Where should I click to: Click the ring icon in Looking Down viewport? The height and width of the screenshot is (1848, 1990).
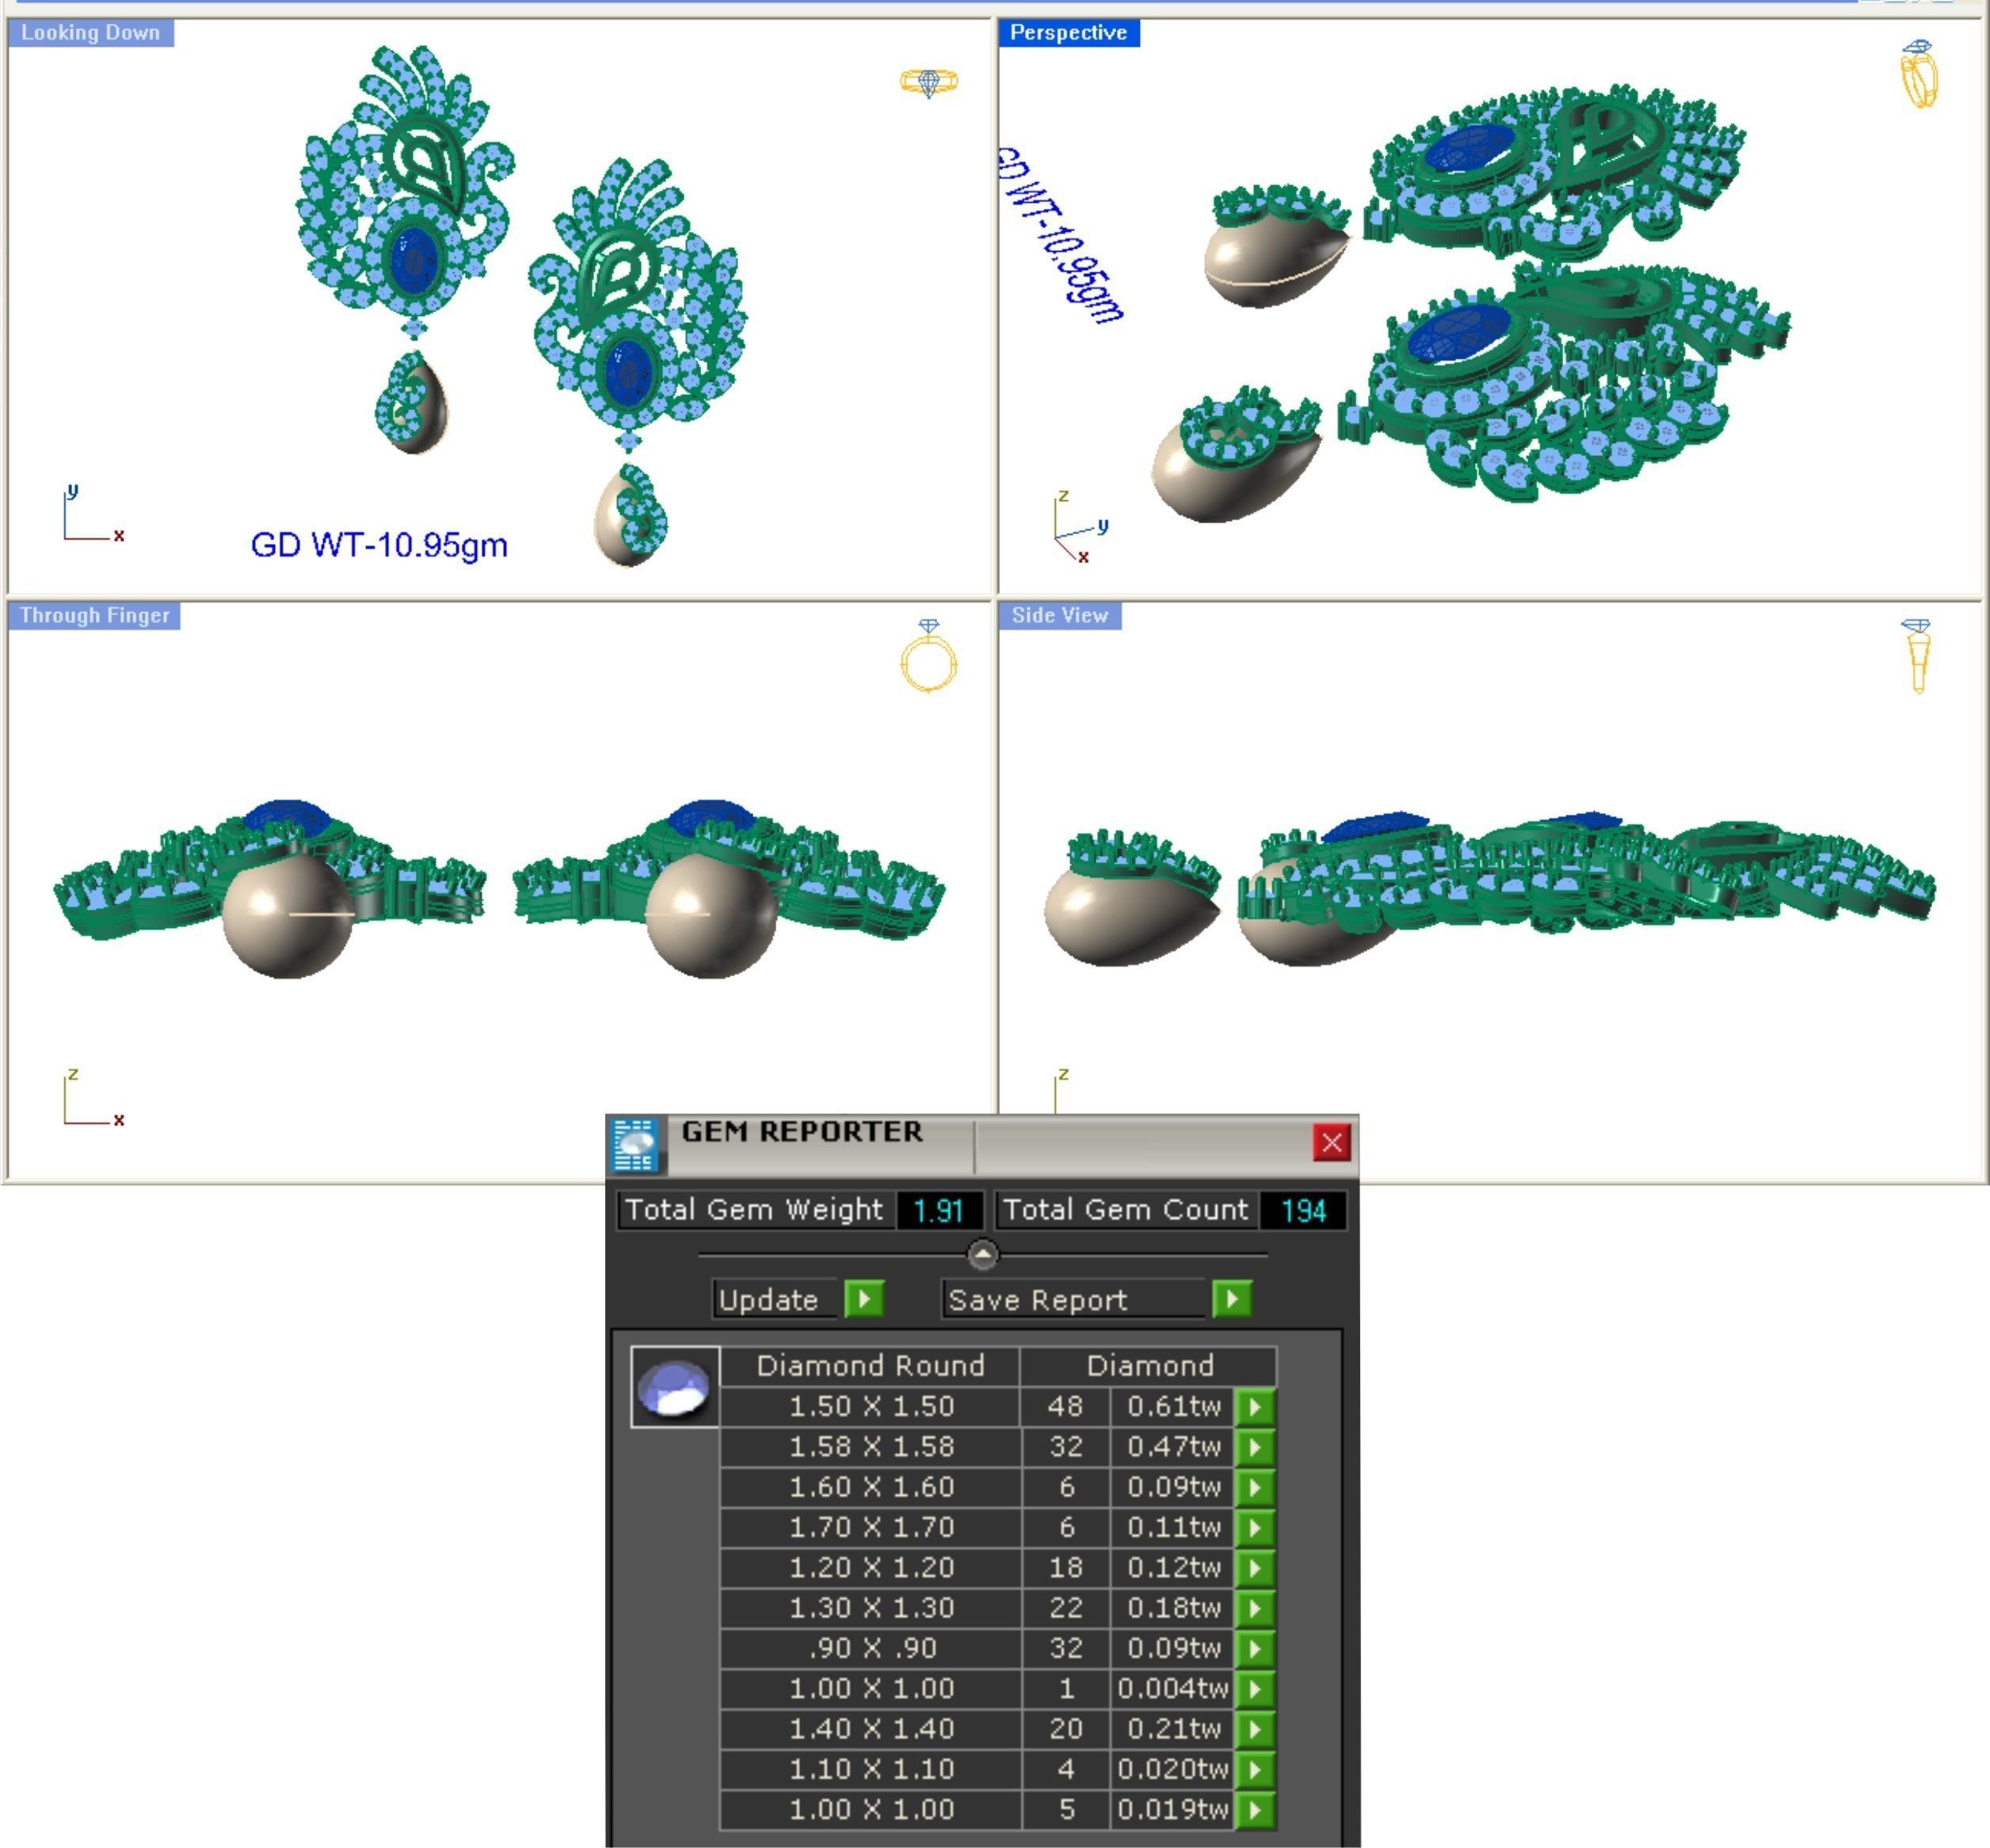(928, 81)
